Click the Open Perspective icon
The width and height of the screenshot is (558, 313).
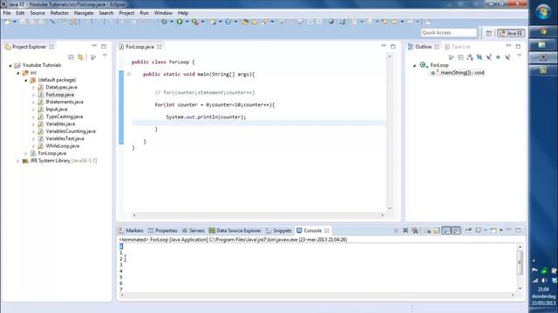click(489, 33)
